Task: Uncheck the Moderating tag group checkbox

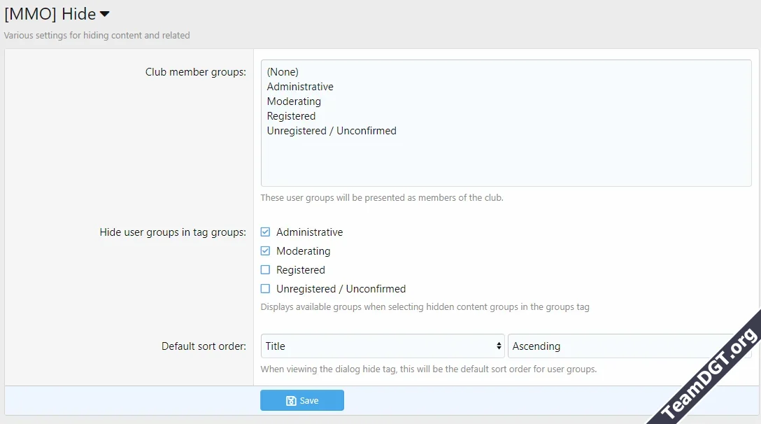Action: 265,251
